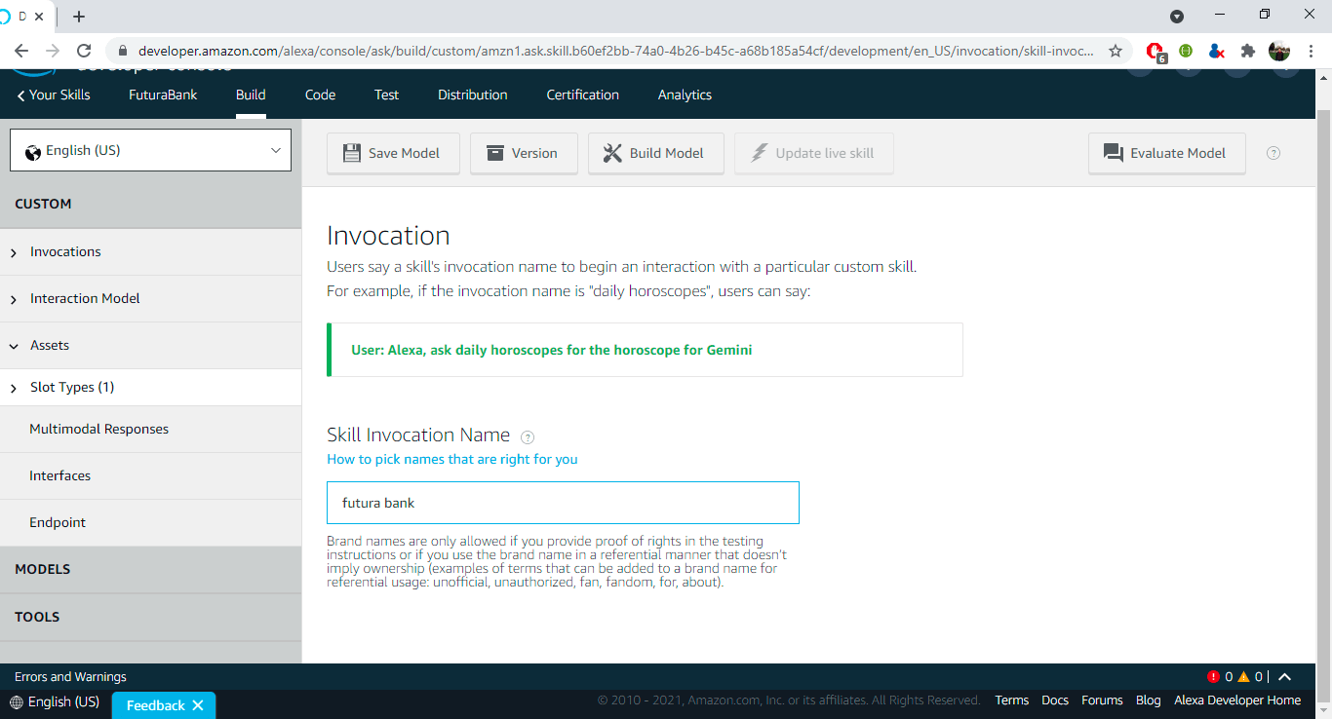Screen dimensions: 1332x719
Task: Expand the TOOLS section
Action: point(150,617)
